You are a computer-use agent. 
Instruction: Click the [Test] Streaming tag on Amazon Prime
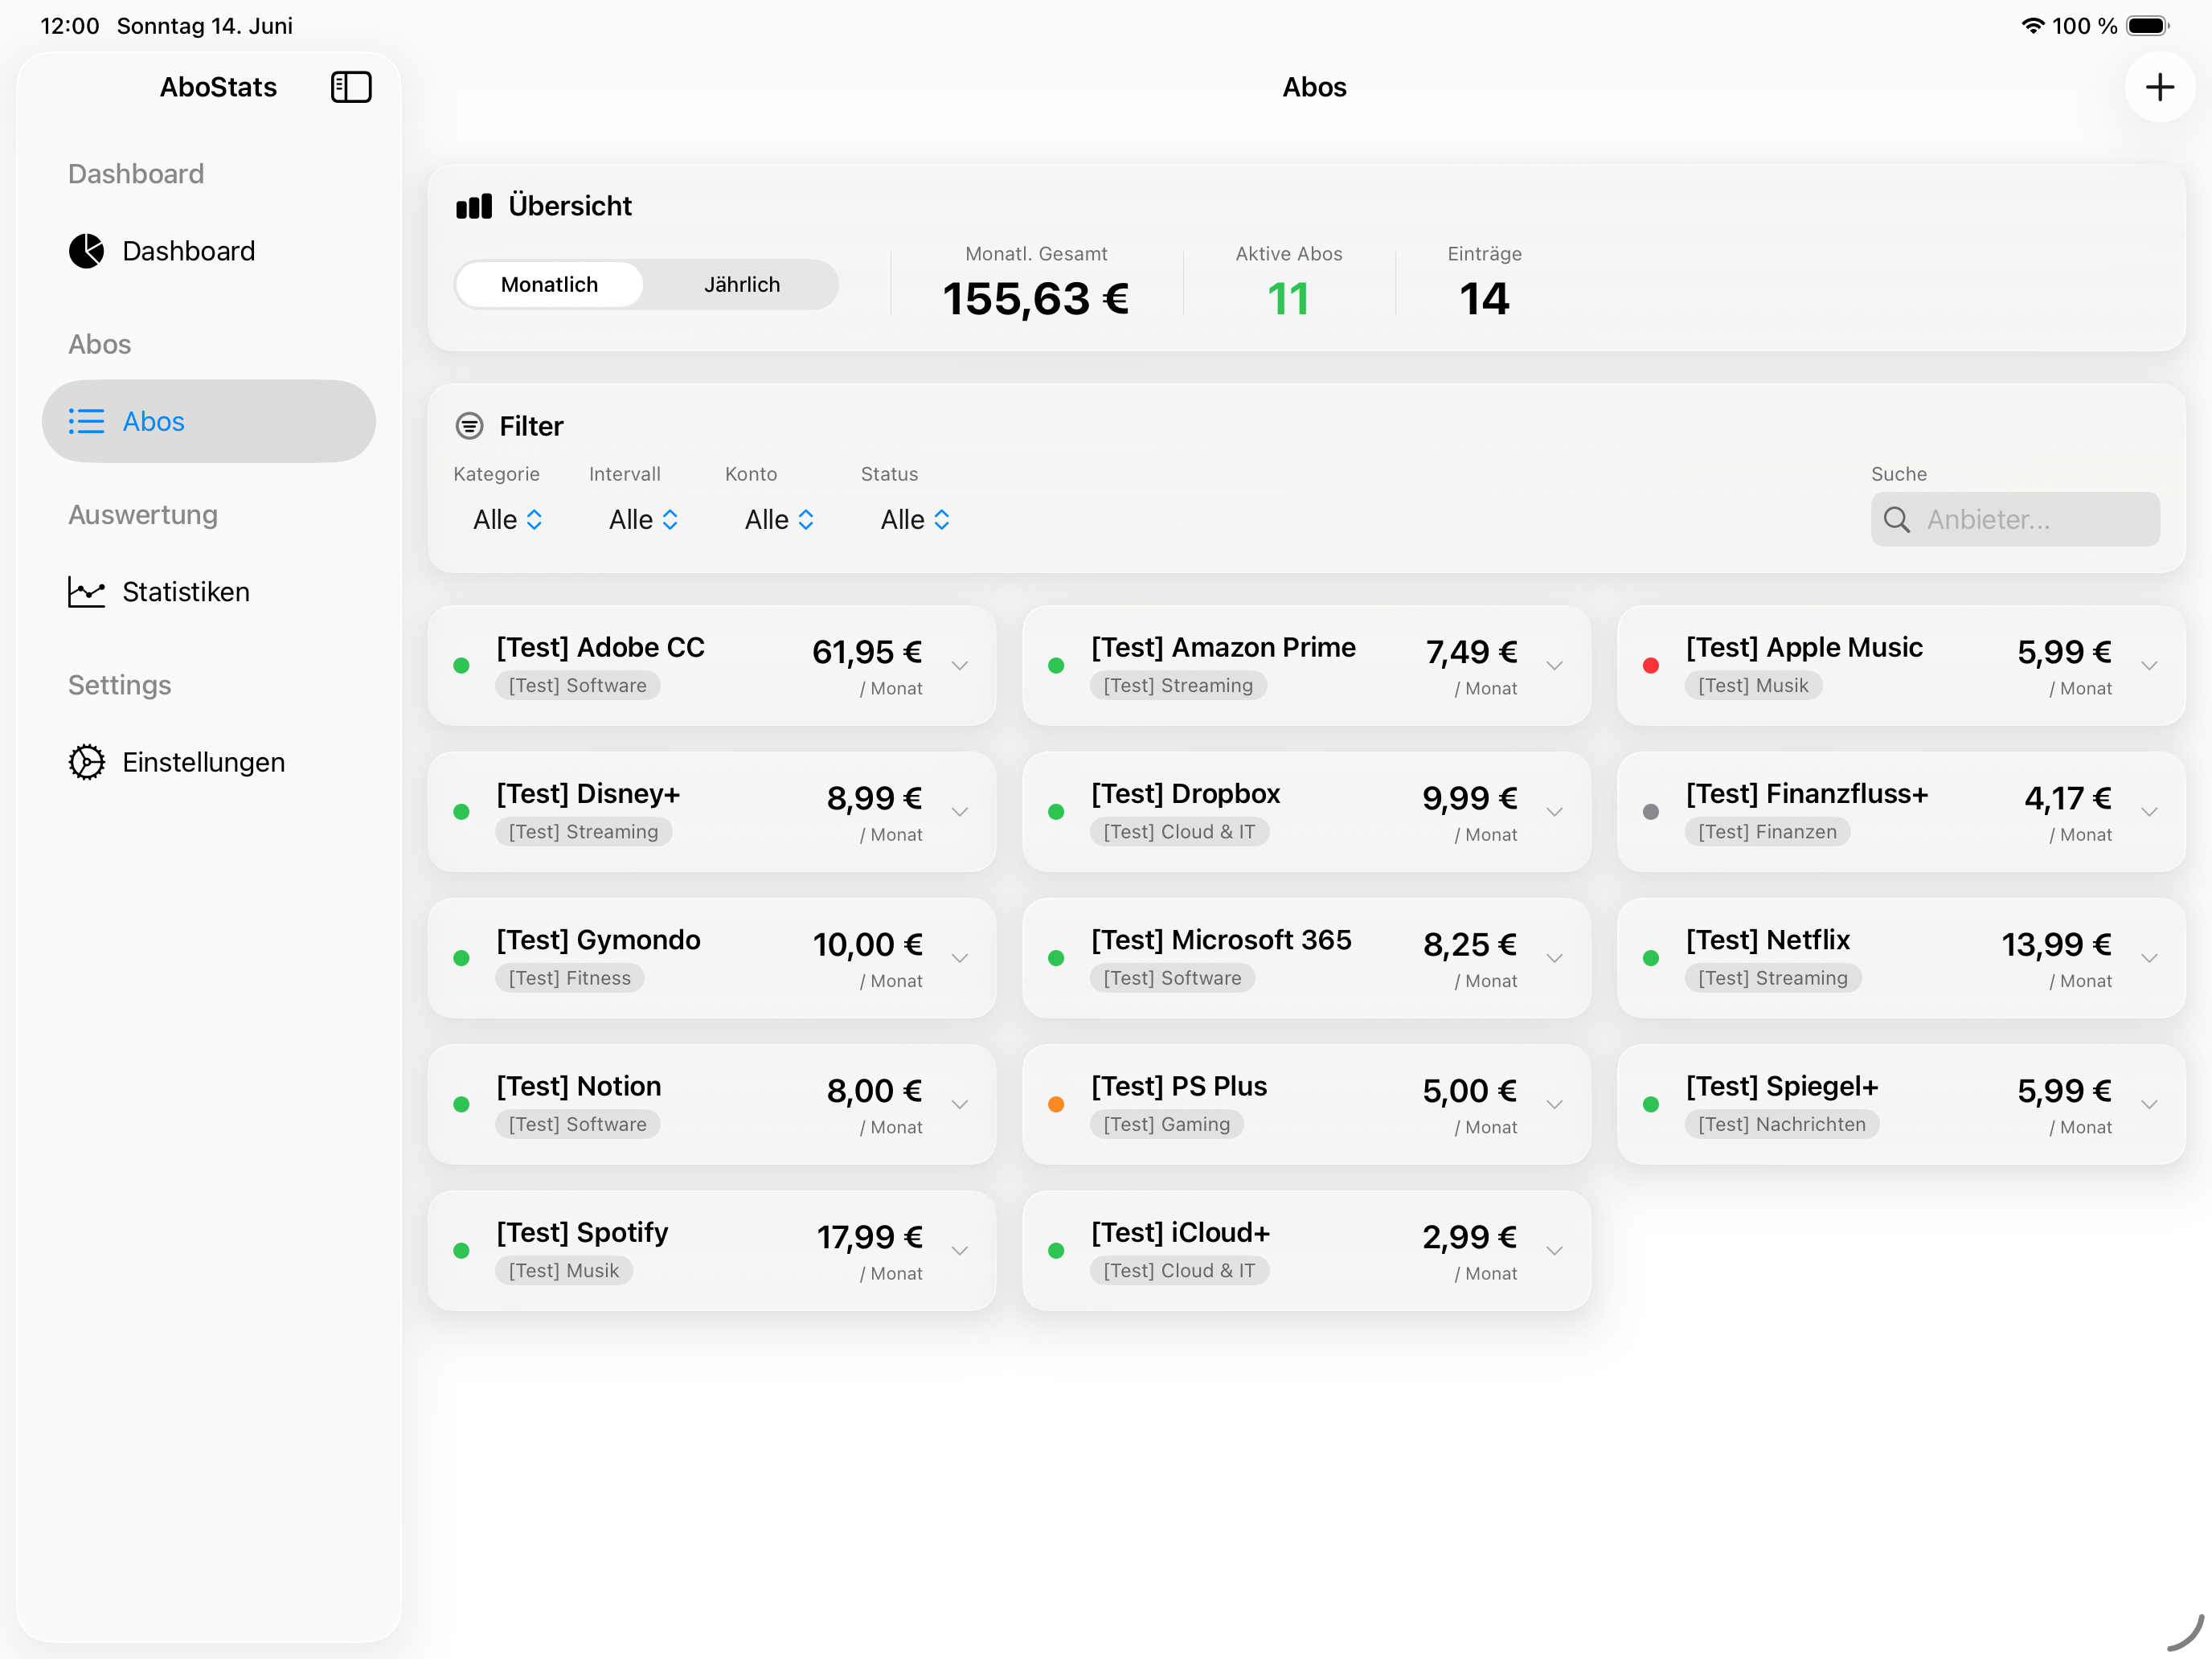[x=1178, y=685]
